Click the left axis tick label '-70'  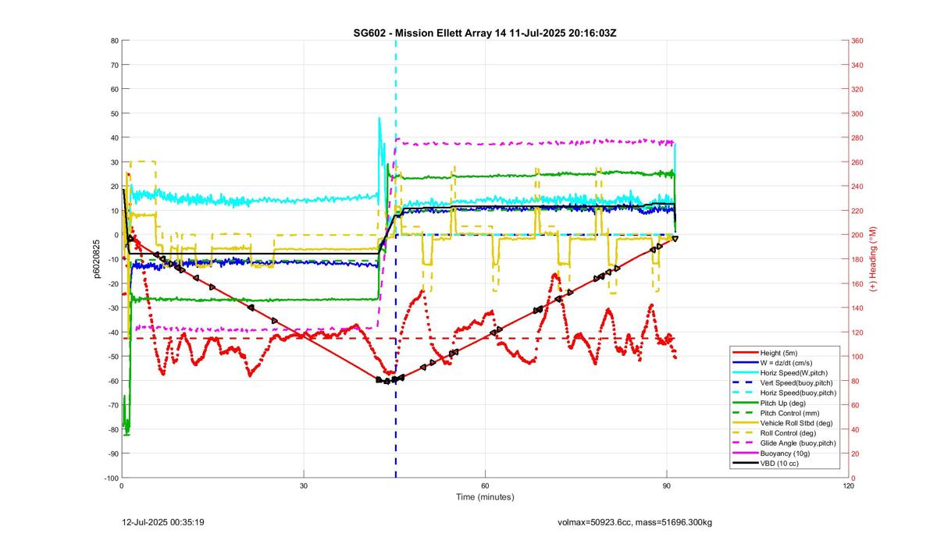tap(112, 405)
